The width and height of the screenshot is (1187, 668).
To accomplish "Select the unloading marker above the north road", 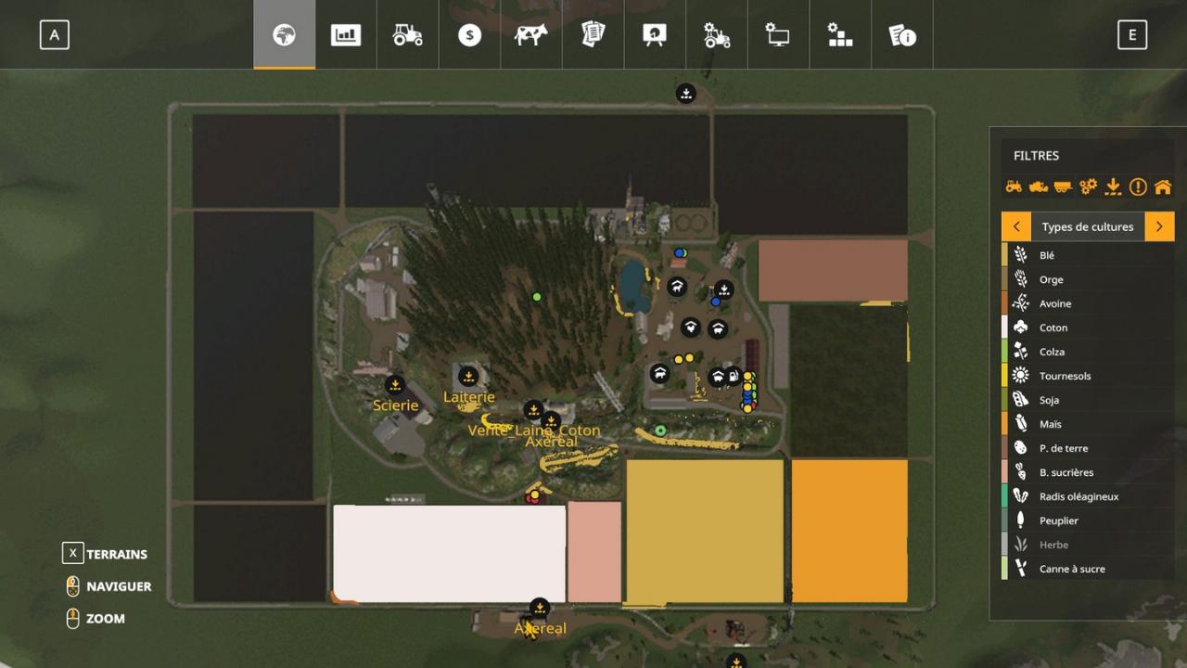I will [685, 93].
